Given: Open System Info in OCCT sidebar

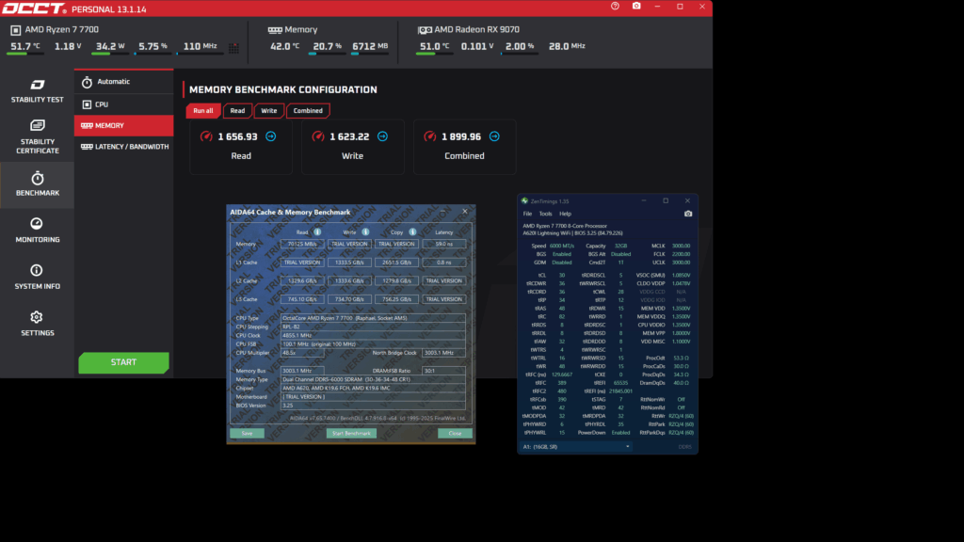Looking at the screenshot, I should [x=38, y=277].
